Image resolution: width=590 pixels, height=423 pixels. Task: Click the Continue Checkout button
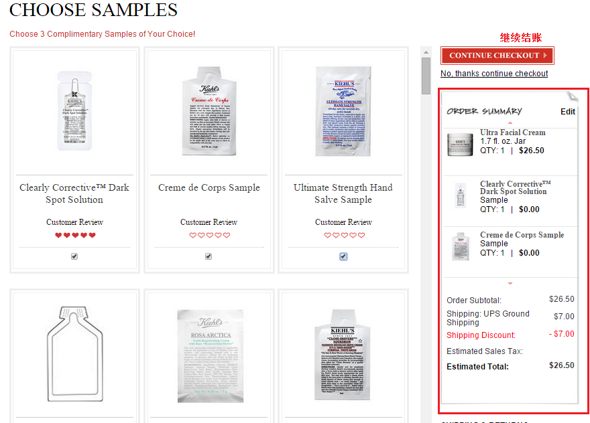click(x=497, y=56)
